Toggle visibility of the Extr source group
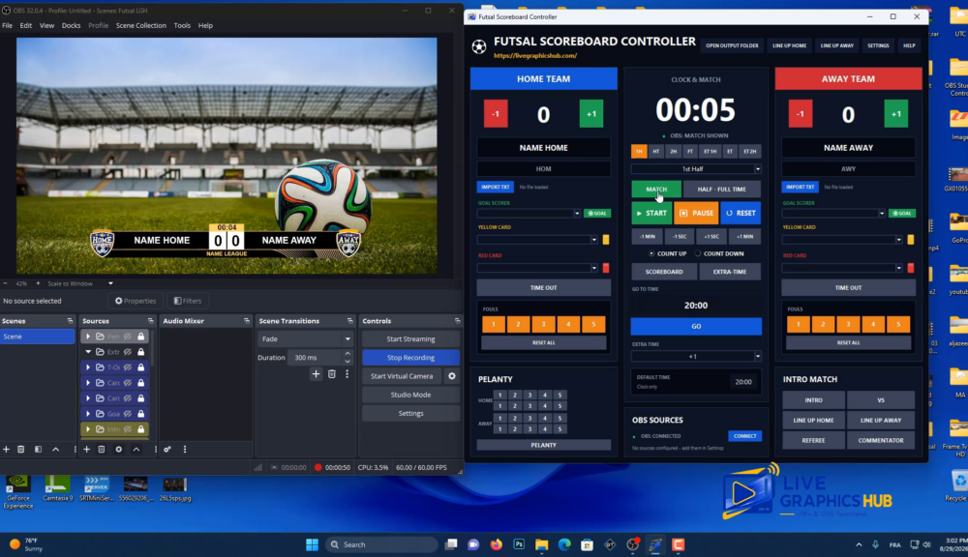Viewport: 968px width, 557px height. [128, 352]
